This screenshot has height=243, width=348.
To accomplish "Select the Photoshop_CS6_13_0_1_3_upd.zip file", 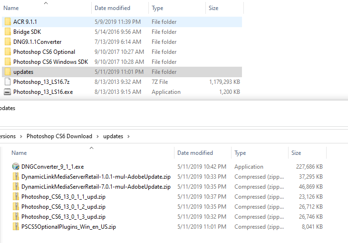I will (63, 217).
